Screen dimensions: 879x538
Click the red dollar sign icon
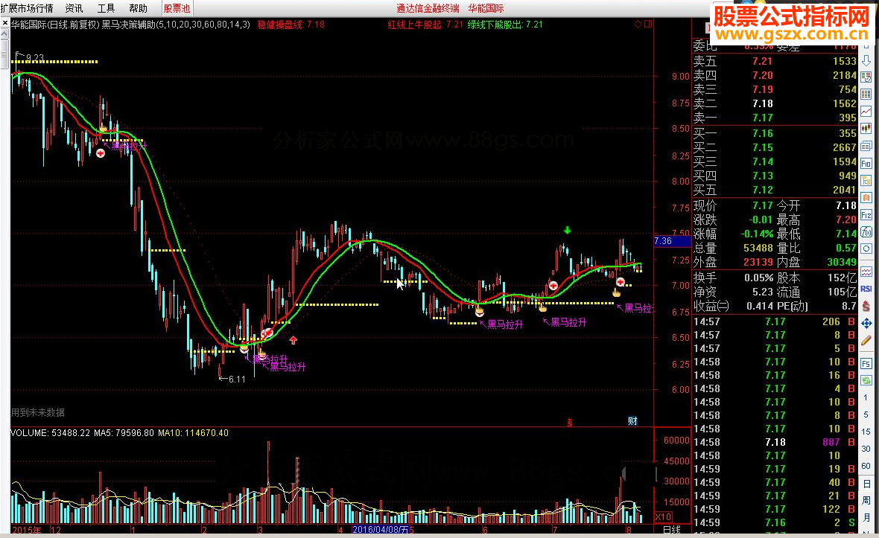[866, 307]
